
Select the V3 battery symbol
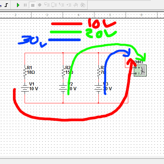coord(98,88)
